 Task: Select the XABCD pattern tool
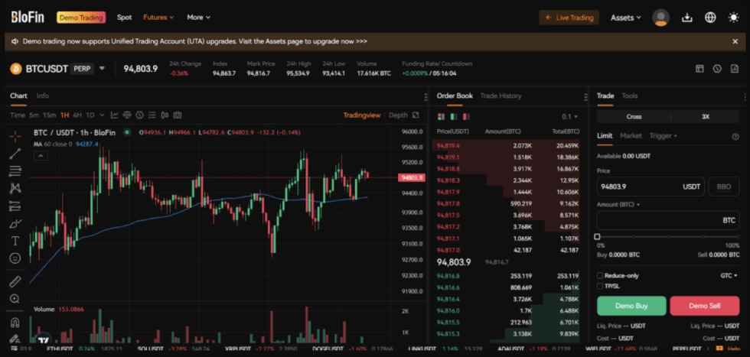pos(15,188)
